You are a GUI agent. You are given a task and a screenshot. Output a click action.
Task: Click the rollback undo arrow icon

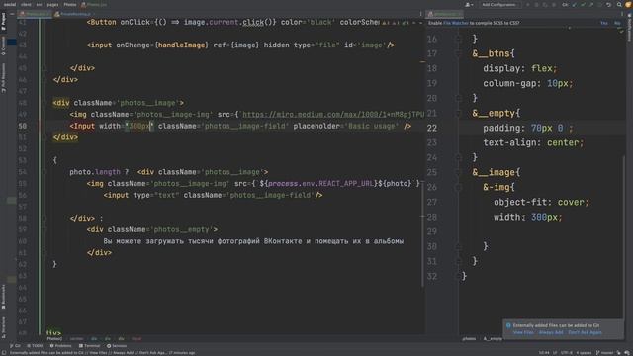click(x=609, y=4)
